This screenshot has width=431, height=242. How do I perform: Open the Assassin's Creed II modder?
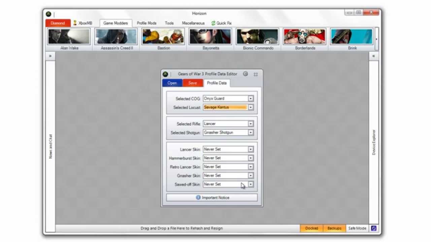click(x=117, y=39)
